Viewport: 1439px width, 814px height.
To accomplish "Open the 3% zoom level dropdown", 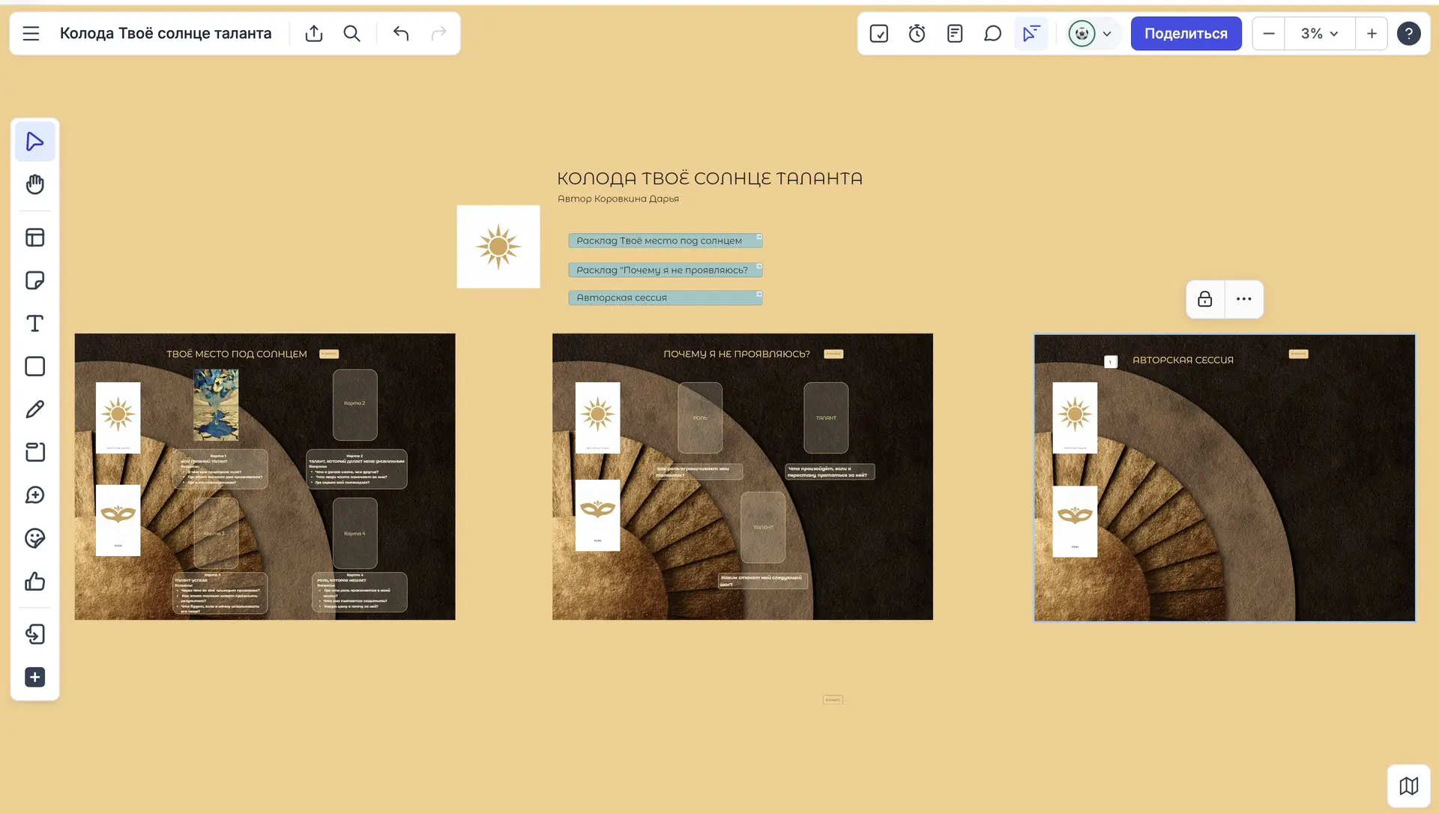I will pos(1320,34).
